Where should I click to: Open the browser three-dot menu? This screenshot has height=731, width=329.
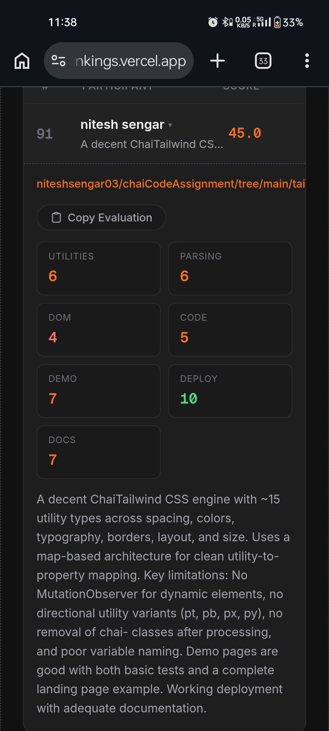click(307, 61)
